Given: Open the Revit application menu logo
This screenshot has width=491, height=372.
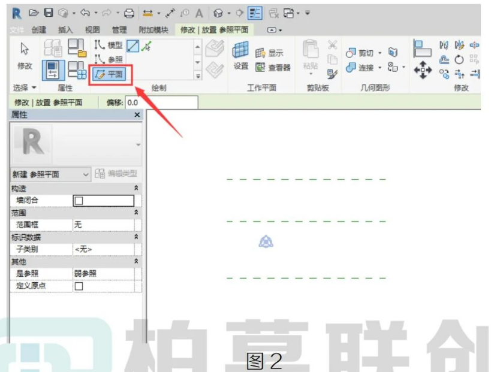Looking at the screenshot, I should click(16, 13).
